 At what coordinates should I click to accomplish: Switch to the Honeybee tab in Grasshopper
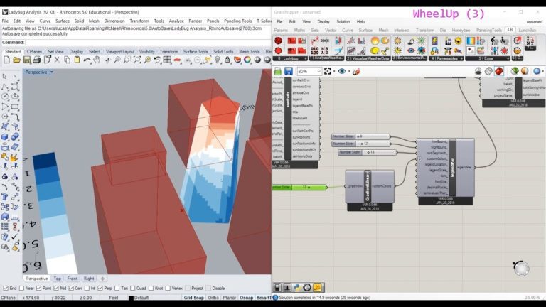tap(461, 31)
